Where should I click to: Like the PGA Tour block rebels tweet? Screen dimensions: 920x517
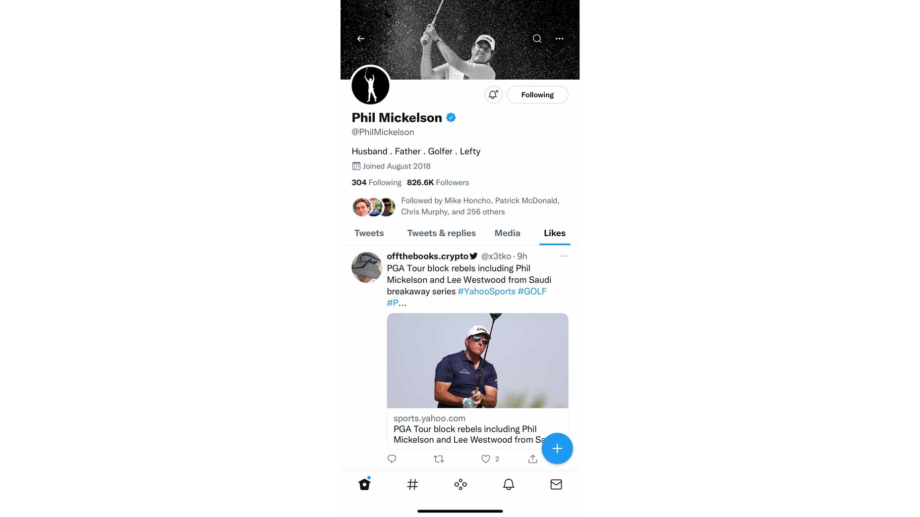coord(485,459)
